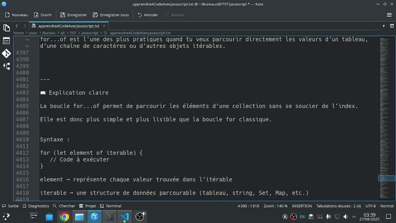Open the file system browser sidebar icon
The width and height of the screenshot is (396, 223).
6,66
